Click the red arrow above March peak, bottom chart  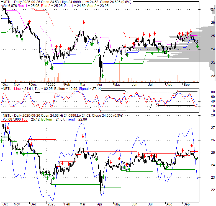pyautogui.click(x=83, y=136)
